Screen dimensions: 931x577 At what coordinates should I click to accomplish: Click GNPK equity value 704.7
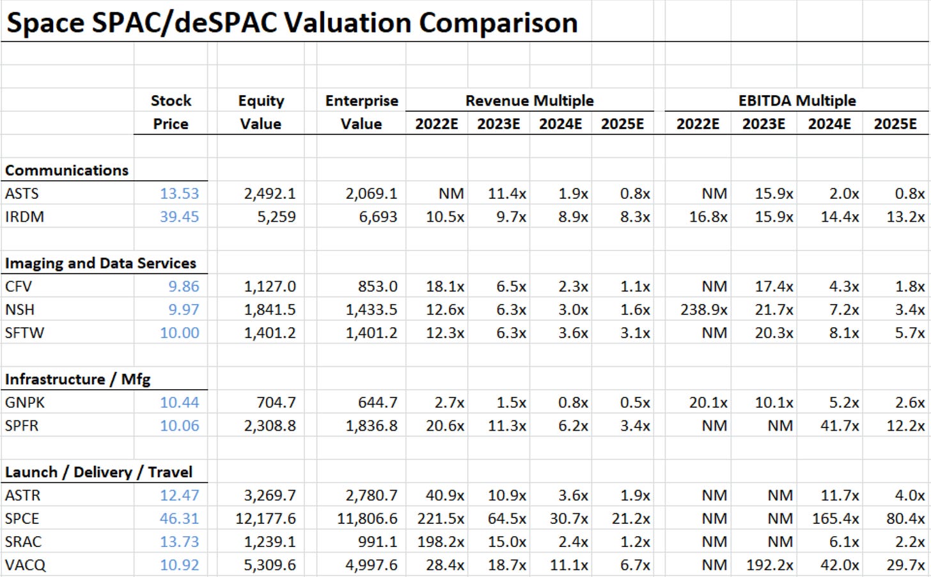(x=276, y=403)
